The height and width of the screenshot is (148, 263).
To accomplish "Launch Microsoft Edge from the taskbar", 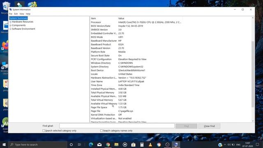I will point(91,145).
